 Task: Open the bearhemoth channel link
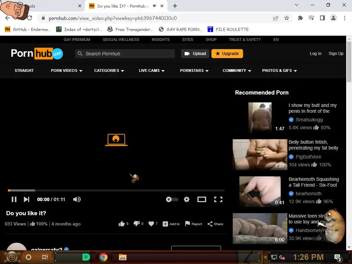(x=308, y=194)
